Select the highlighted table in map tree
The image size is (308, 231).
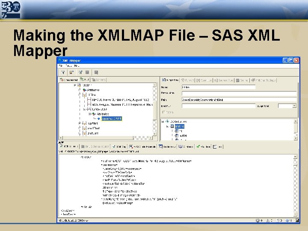click(179, 126)
